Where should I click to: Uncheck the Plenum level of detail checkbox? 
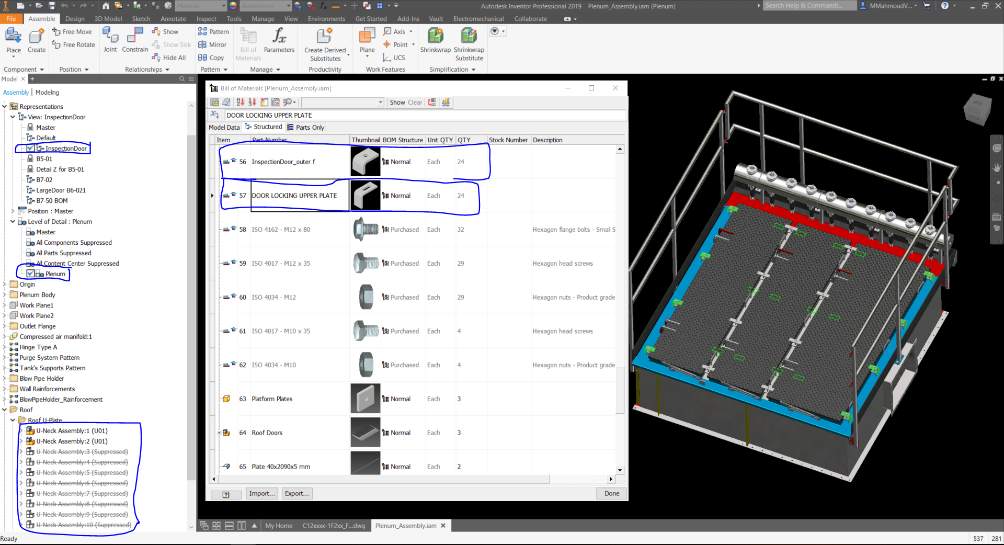(30, 274)
